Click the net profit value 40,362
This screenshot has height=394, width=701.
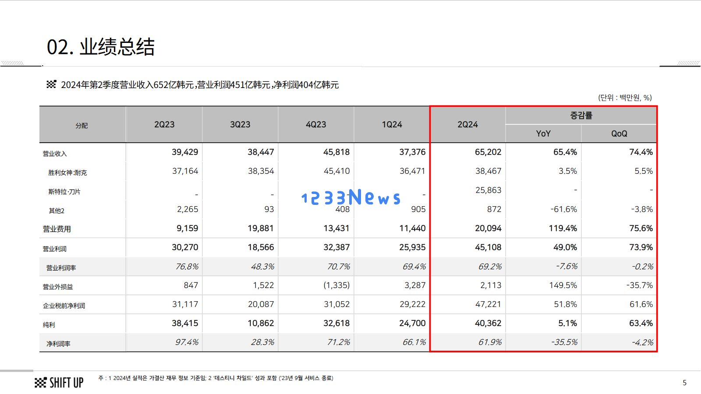coord(488,324)
